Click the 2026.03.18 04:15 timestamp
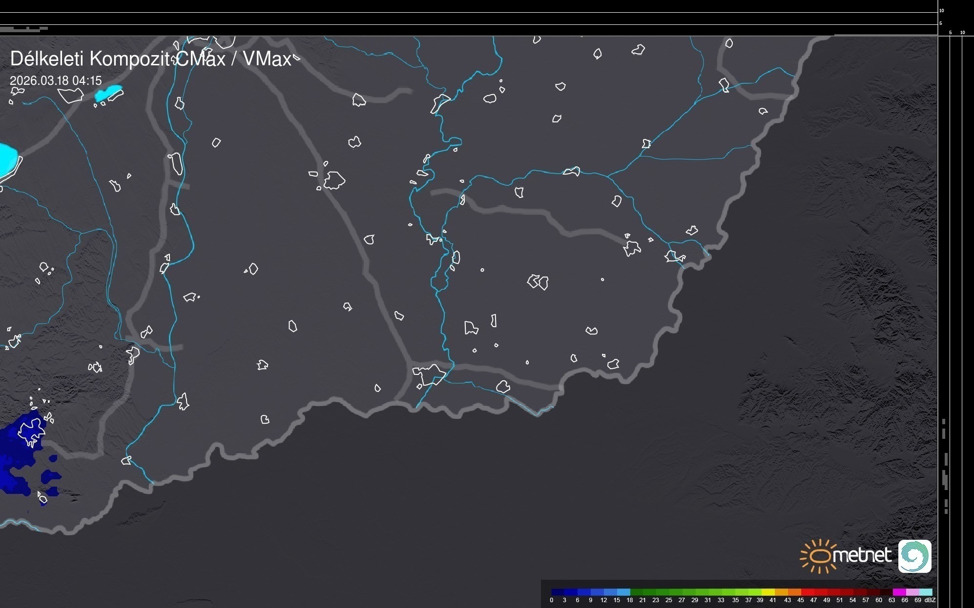The width and height of the screenshot is (974, 608). click(x=56, y=80)
